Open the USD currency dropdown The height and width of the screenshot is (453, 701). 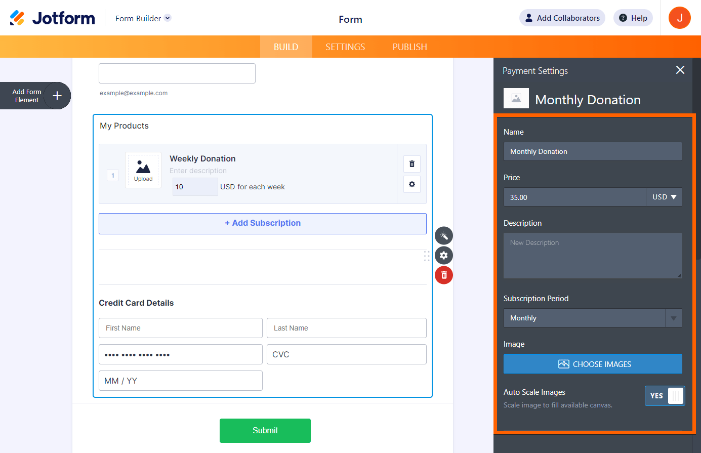click(664, 197)
